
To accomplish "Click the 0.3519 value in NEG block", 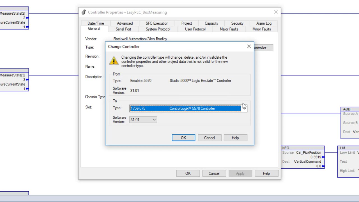I will click(x=316, y=157).
